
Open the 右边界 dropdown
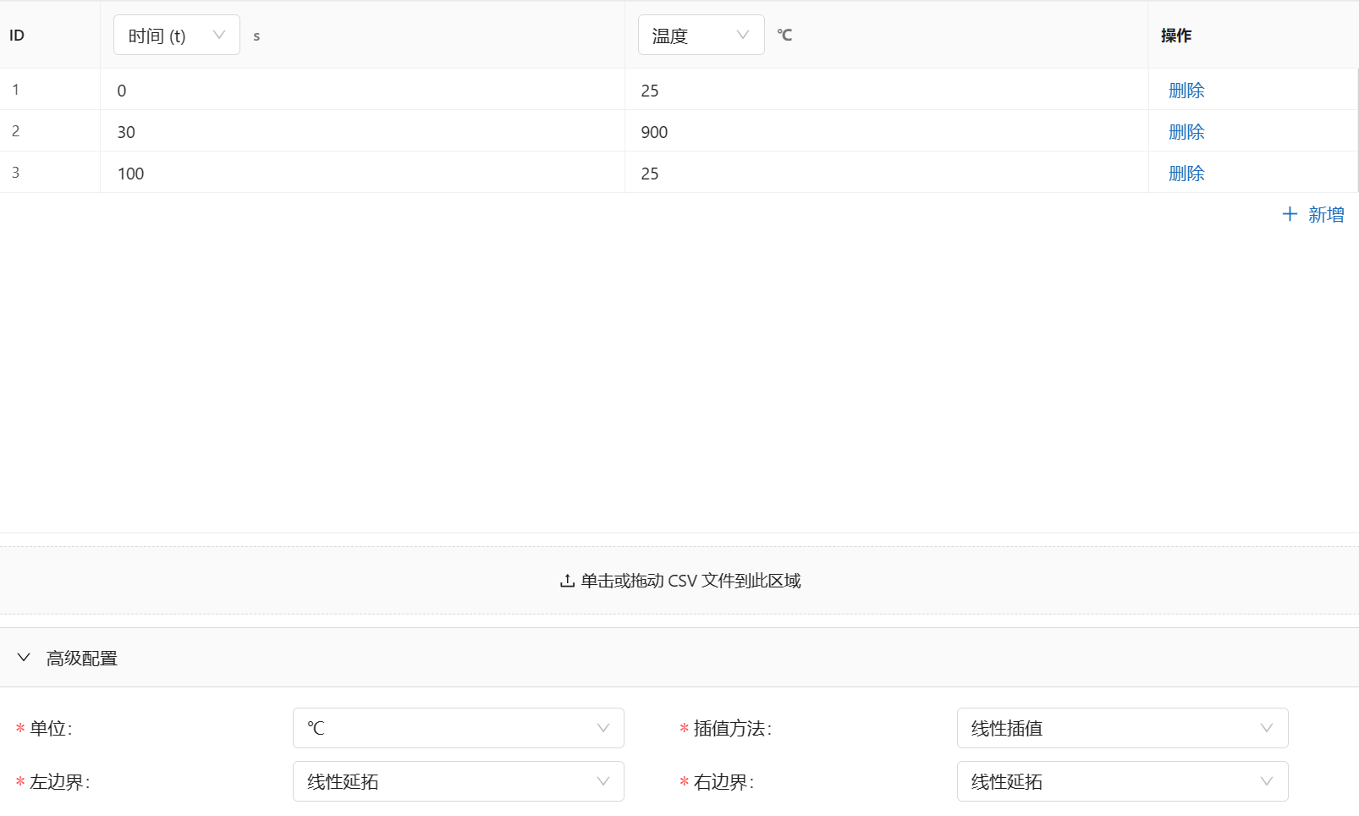click(x=1122, y=781)
